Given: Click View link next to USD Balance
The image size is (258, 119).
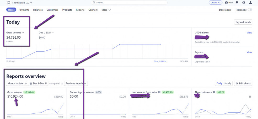Looking at the screenshot, I should 249,33.
